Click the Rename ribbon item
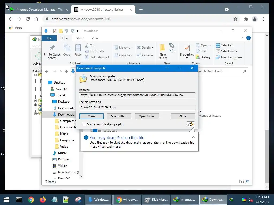274x205 pixels. [145, 55]
